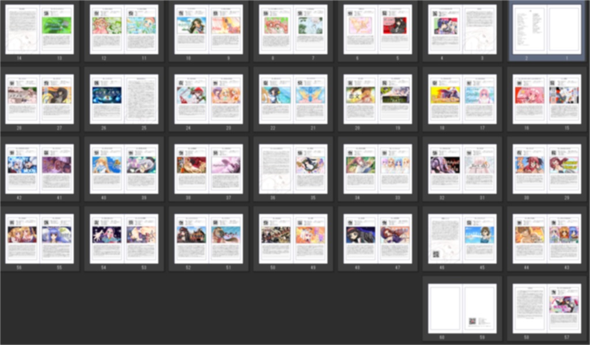The width and height of the screenshot is (590, 345).
Task: Select the page 49 thumbnail
Action: coord(311,238)
